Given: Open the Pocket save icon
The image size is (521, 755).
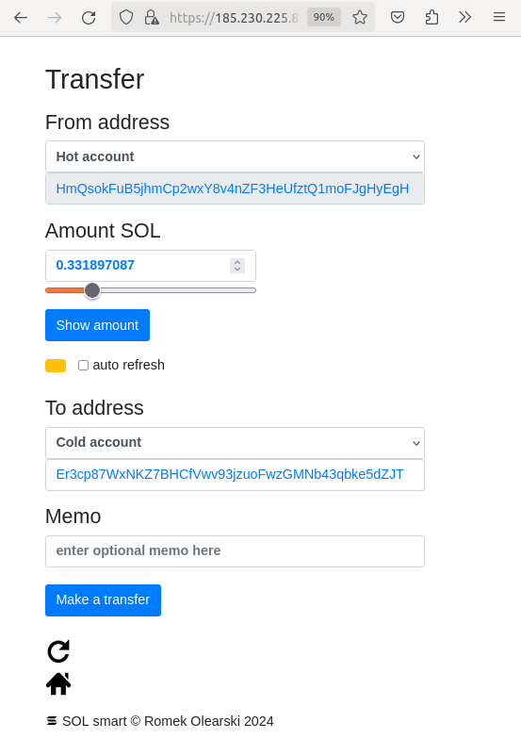Looking at the screenshot, I should tap(398, 18).
